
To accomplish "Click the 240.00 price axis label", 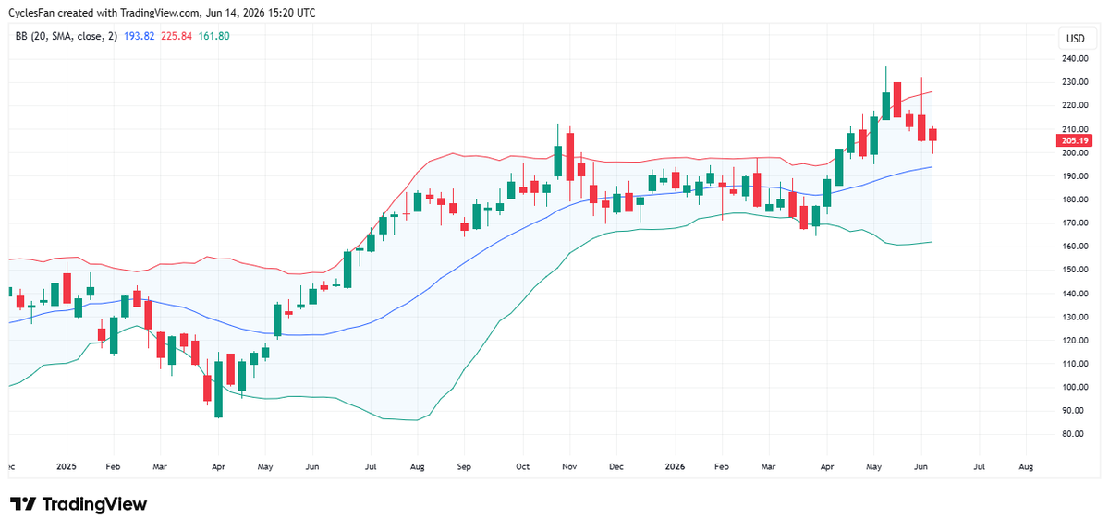I will point(1075,58).
